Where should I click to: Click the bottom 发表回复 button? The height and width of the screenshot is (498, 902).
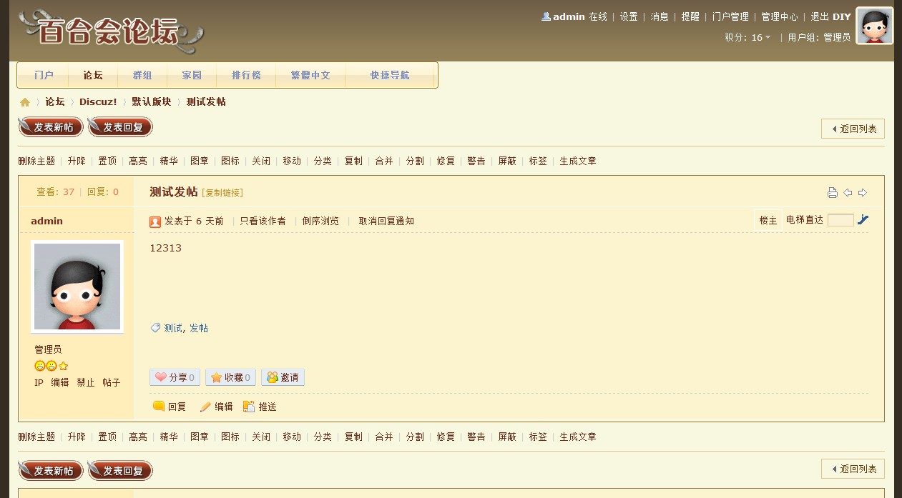pos(120,471)
